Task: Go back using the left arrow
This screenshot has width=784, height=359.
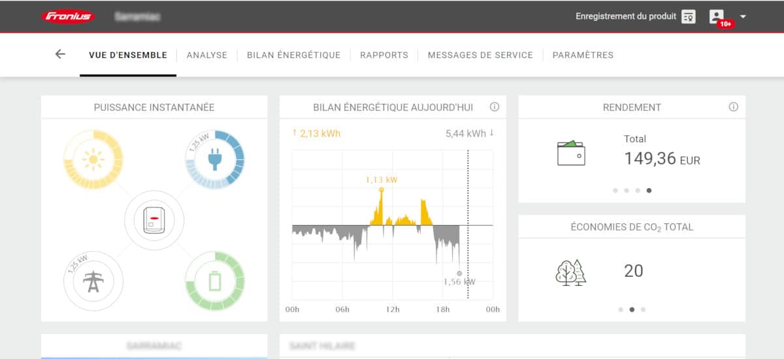Action: 60,54
